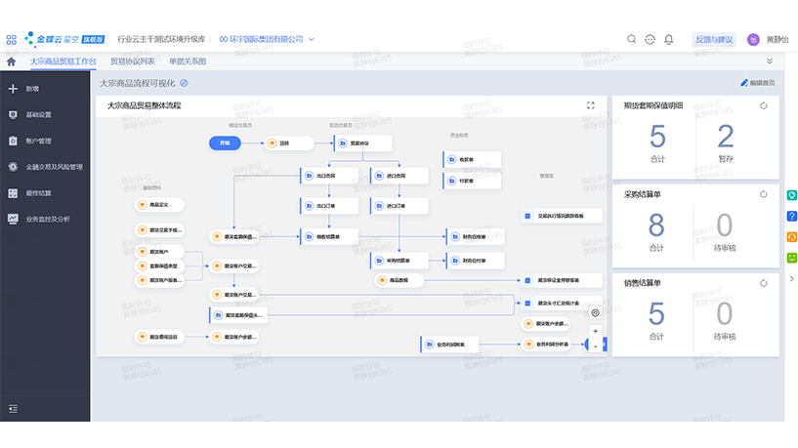Expand the right side floating toolbar arrow

point(791,279)
